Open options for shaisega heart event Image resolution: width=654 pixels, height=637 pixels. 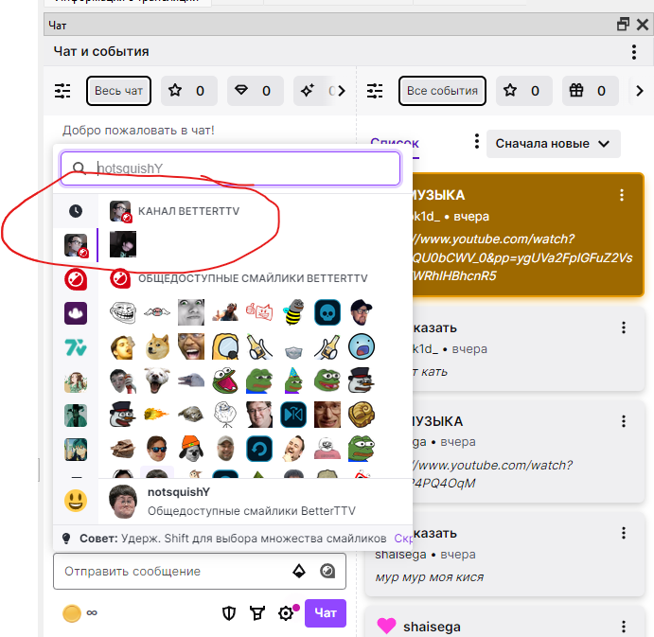(624, 627)
